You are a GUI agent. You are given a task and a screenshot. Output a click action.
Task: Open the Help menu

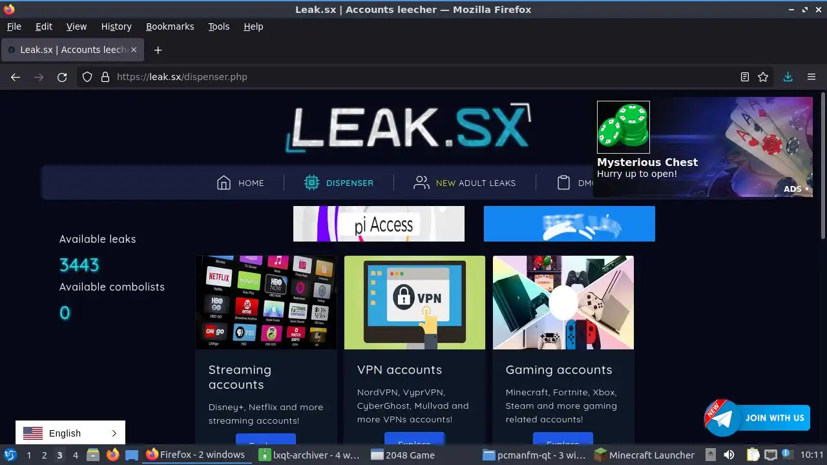(253, 26)
